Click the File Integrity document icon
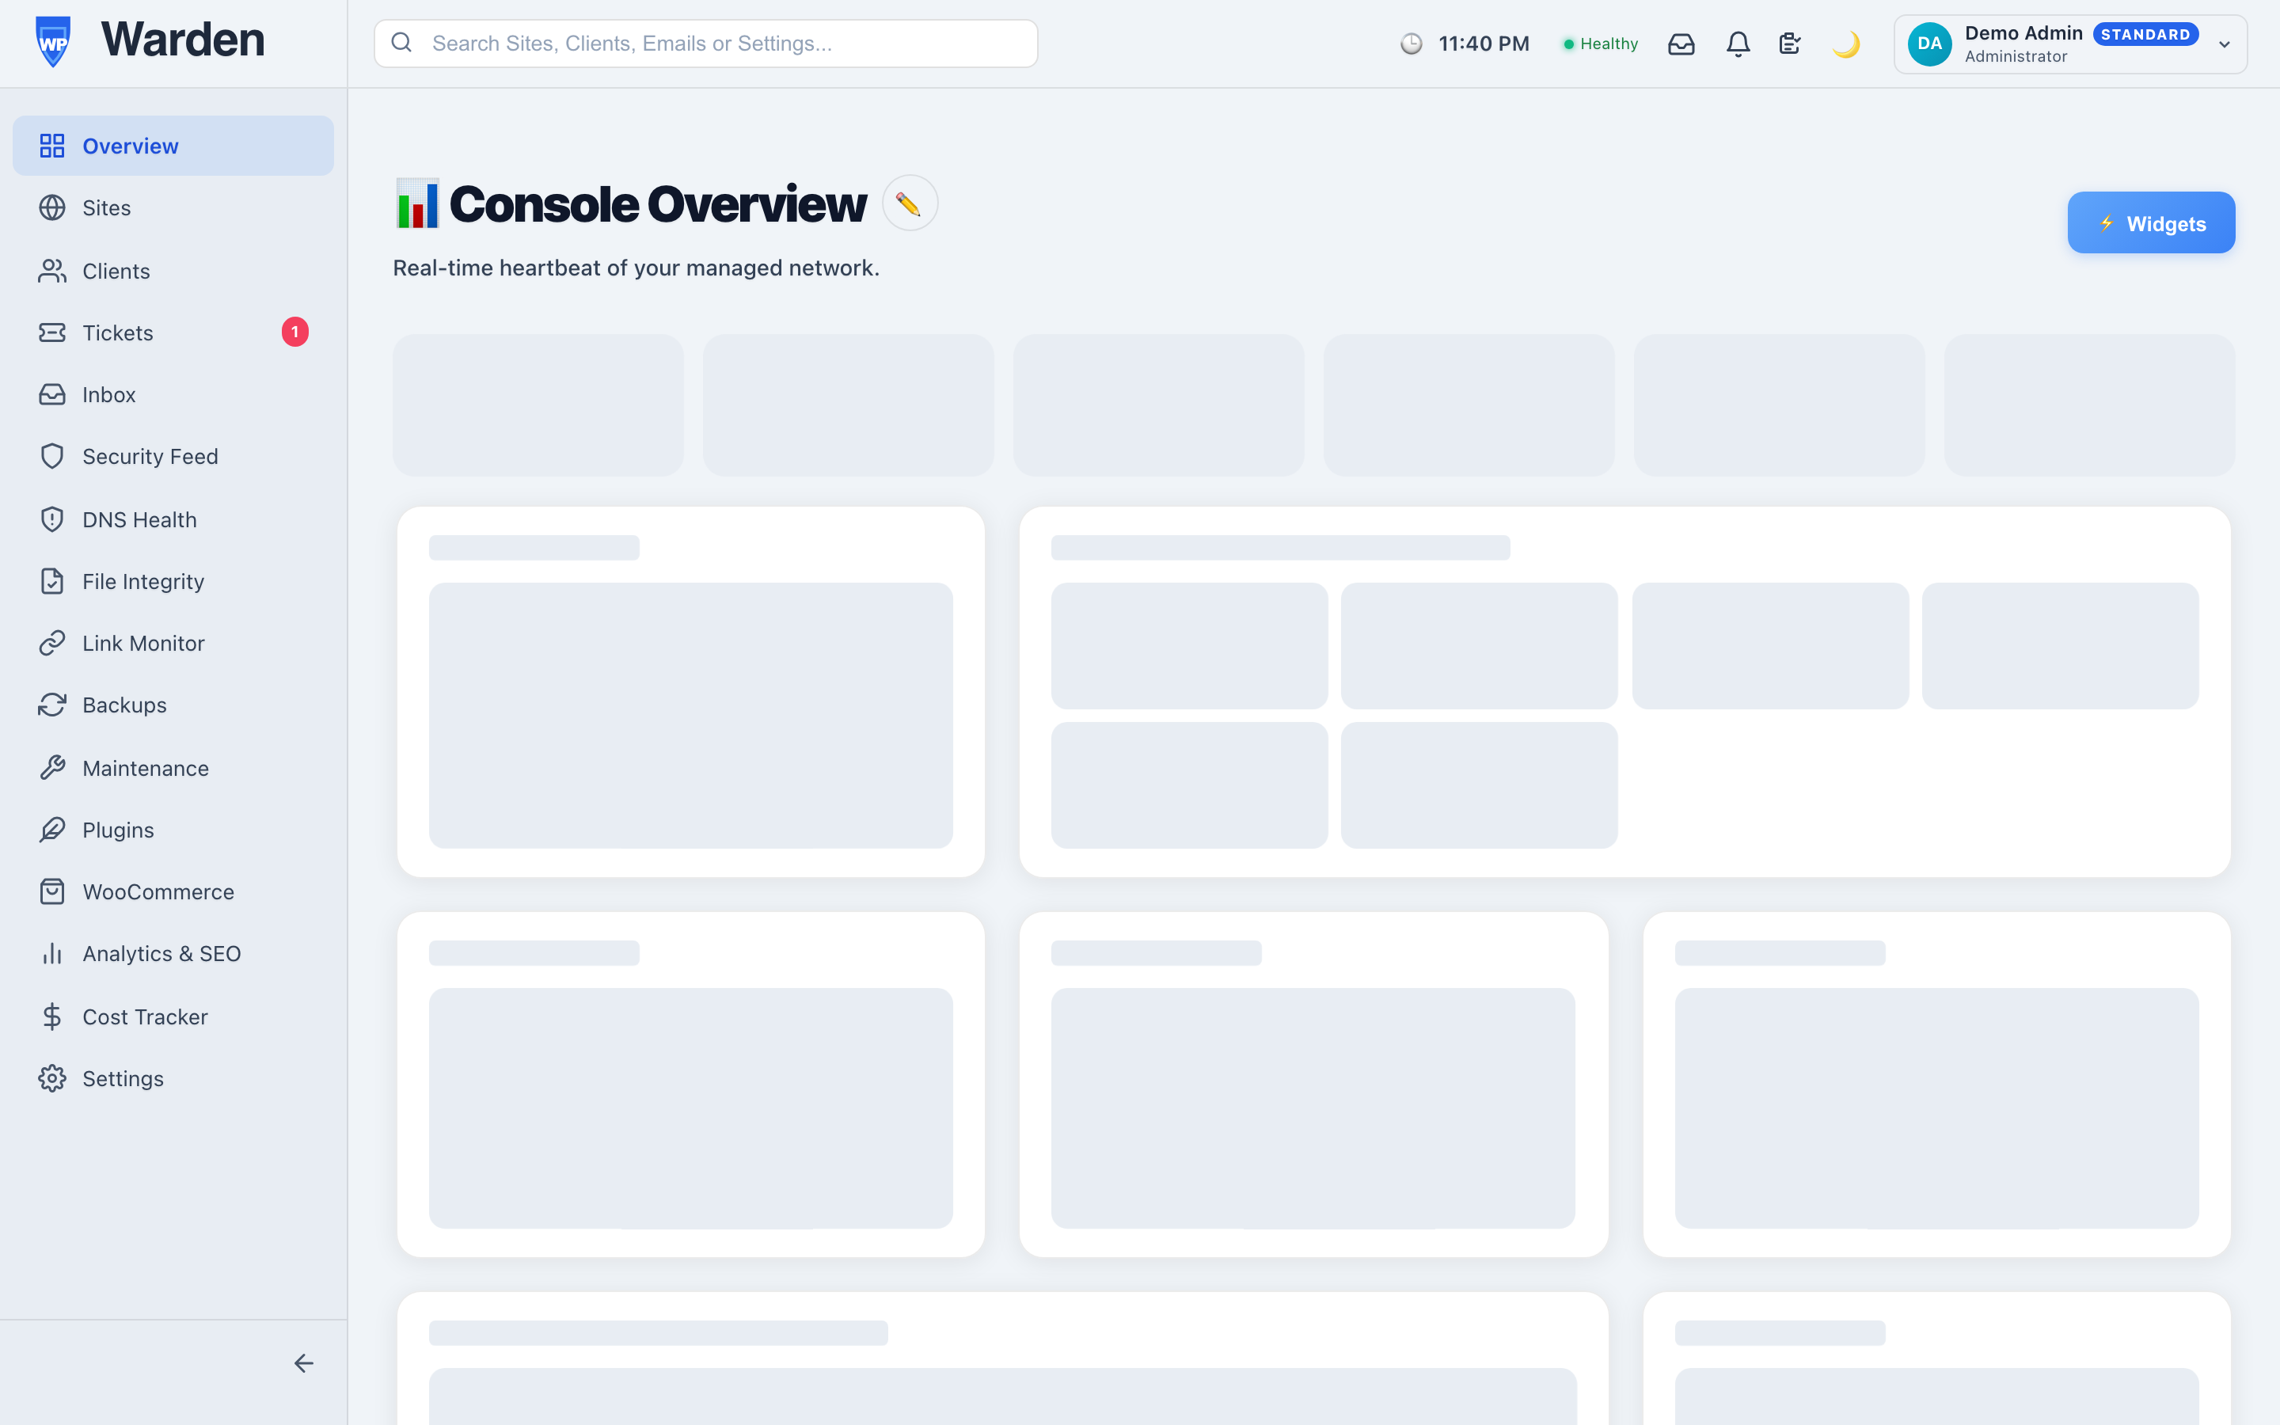The width and height of the screenshot is (2280, 1425). 51,582
